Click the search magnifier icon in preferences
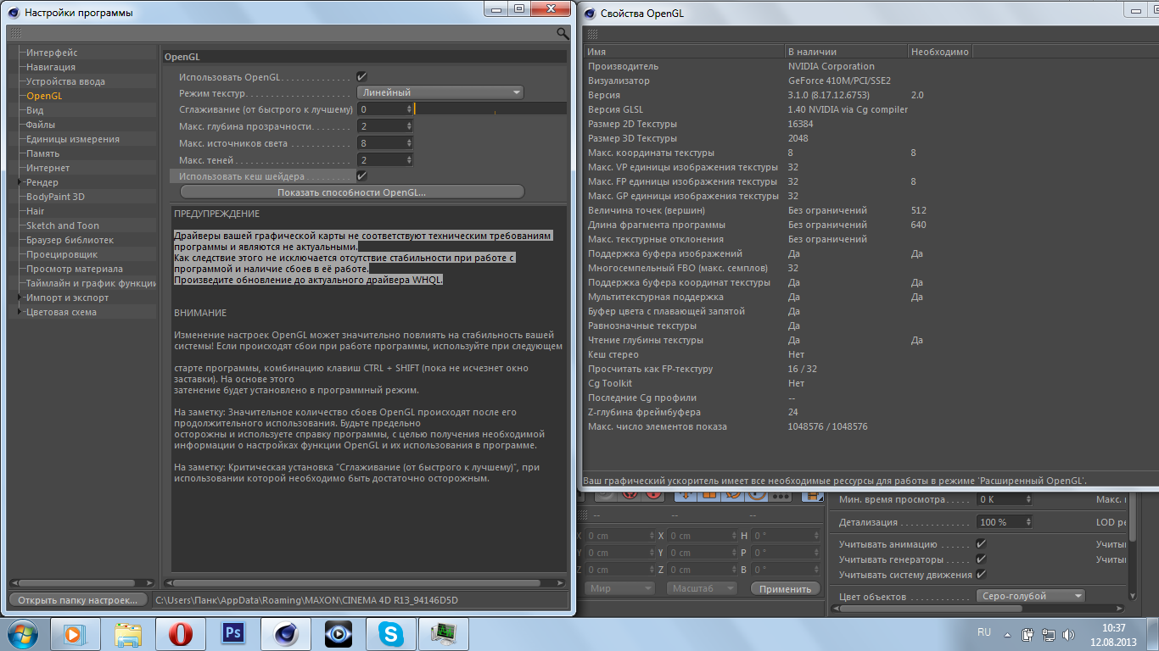The image size is (1159, 651). [x=563, y=33]
